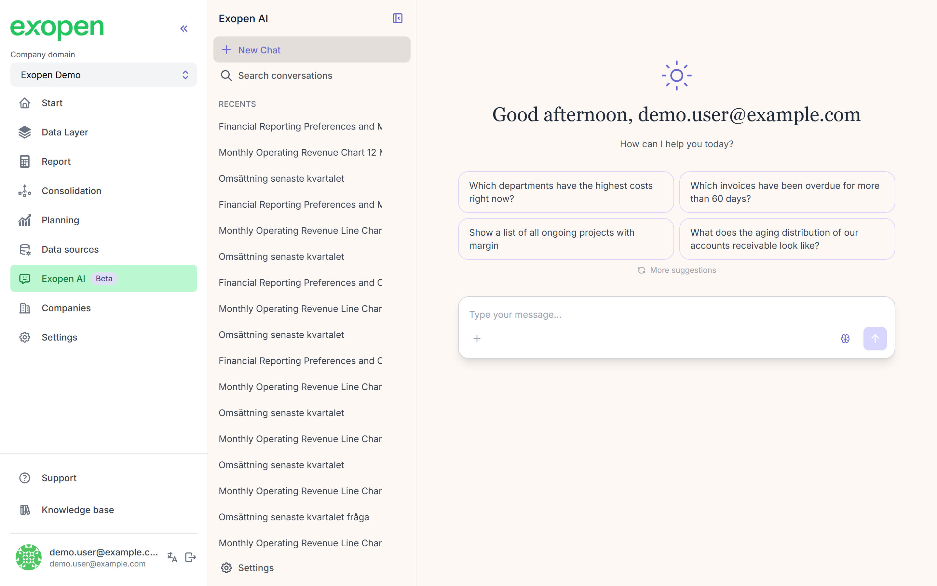The height and width of the screenshot is (586, 937).
Task: Focus the Type your message input
Action: pos(676,315)
